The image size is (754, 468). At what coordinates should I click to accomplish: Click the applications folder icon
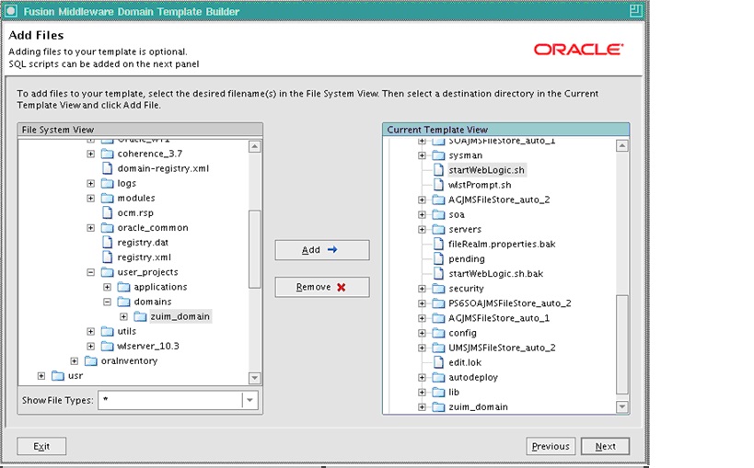click(x=123, y=287)
